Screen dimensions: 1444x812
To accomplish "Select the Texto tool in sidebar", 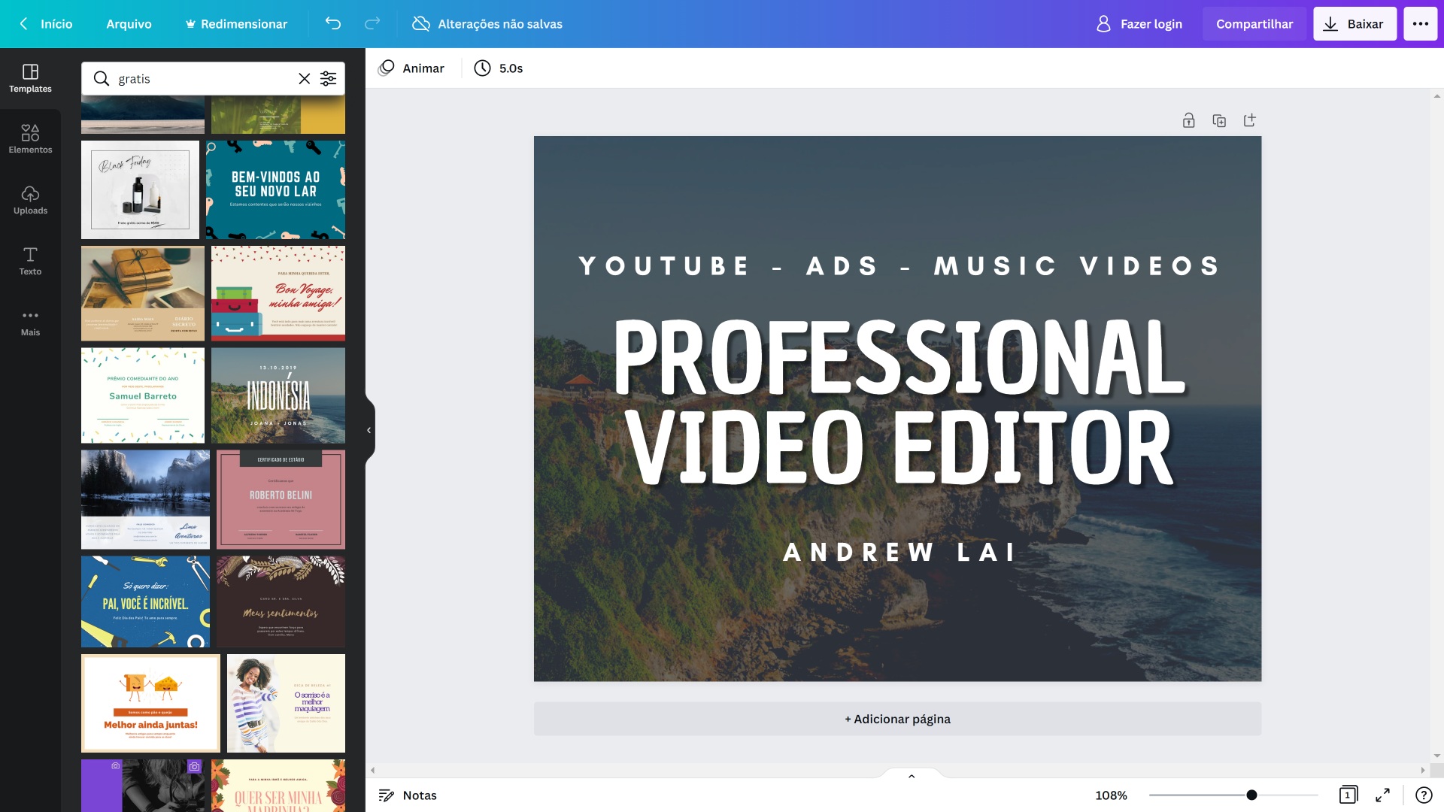I will [30, 260].
